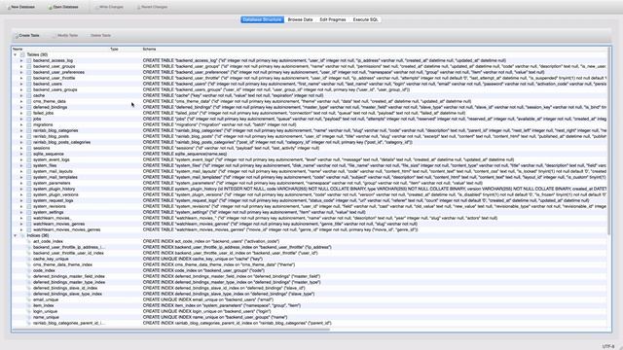Expand the deferred_bindings table node
The height and width of the screenshot is (350, 623).
click(21, 108)
